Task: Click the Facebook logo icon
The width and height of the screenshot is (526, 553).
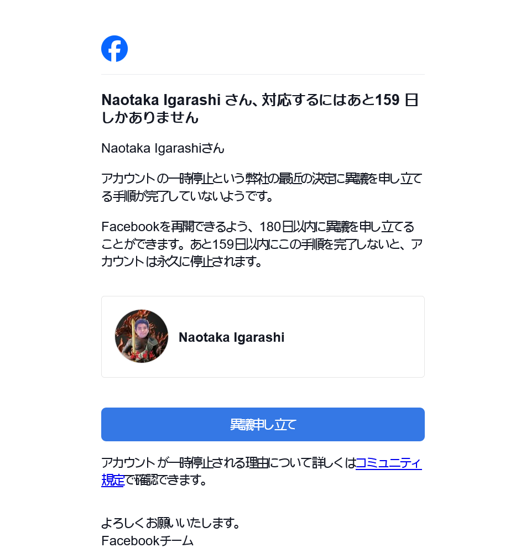Action: coord(114,49)
